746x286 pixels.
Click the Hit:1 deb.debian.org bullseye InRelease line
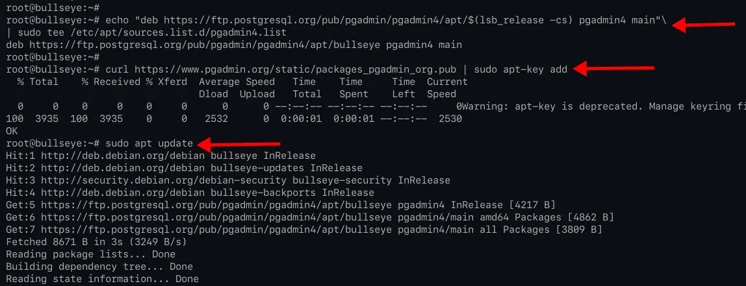point(161,156)
